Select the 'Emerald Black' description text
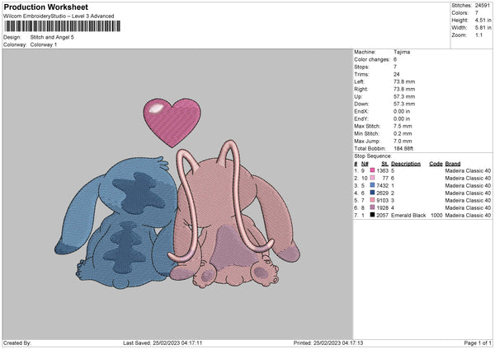 408,215
